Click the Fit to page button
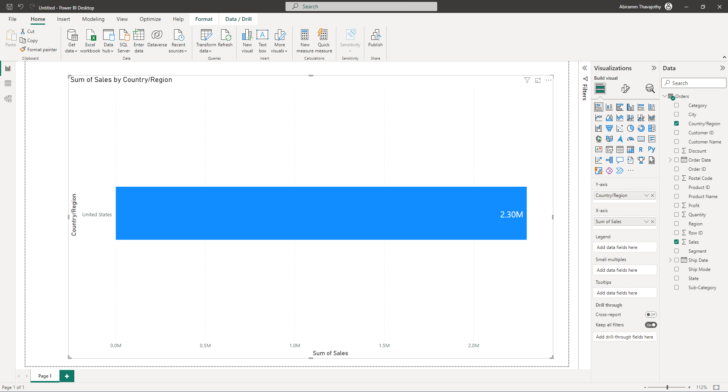Image resolution: width=728 pixels, height=392 pixels. point(716,387)
